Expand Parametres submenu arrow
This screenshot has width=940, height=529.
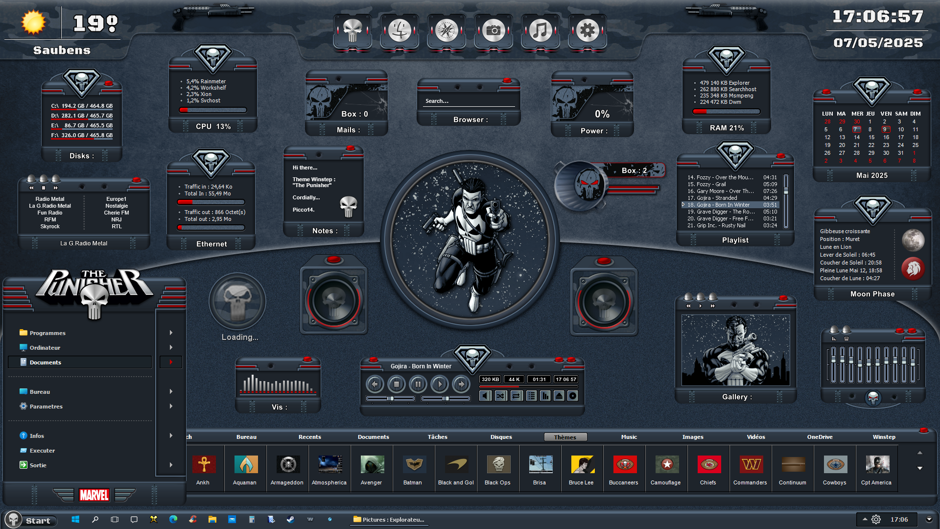coord(171,406)
